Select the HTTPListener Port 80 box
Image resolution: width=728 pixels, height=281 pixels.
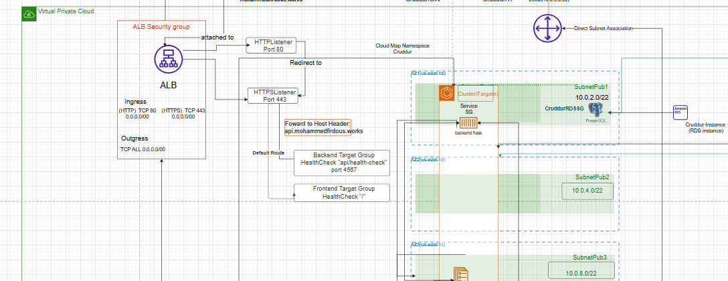(270, 45)
